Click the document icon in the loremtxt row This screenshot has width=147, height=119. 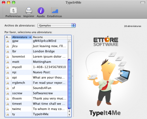(x=7, y=57)
